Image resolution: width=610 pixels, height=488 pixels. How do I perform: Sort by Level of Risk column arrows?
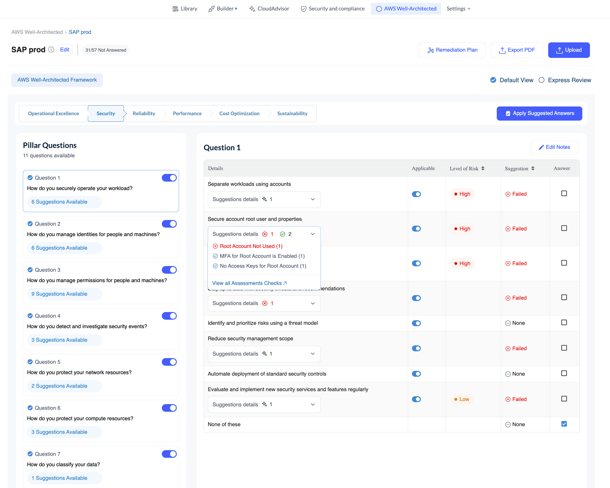483,168
